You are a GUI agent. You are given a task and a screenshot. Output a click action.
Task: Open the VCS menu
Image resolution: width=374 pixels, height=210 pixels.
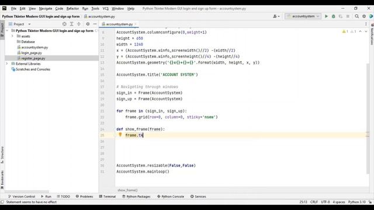105,8
